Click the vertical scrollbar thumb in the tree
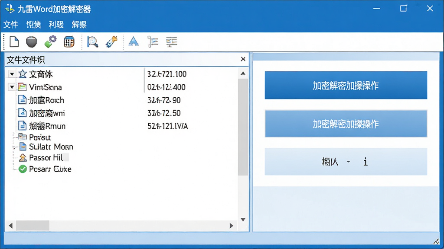The height and width of the screenshot is (249, 444). pyautogui.click(x=243, y=127)
